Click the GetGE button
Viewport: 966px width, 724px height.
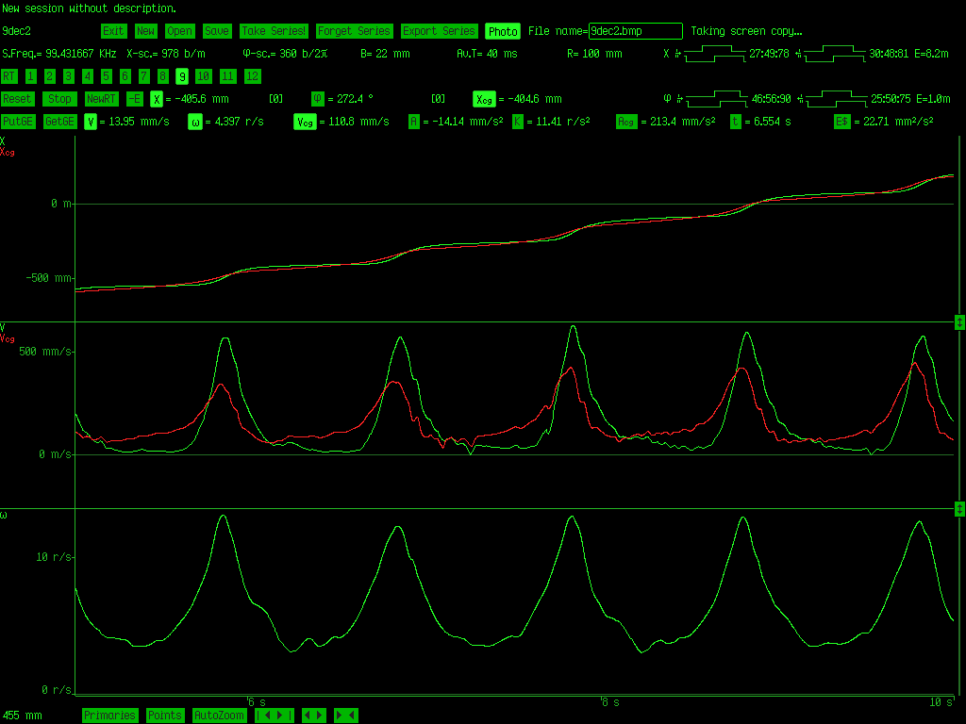(x=59, y=122)
